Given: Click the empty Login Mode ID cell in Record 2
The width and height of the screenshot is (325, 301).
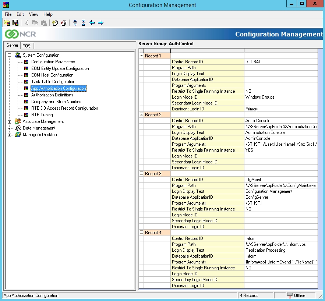Looking at the screenshot, I should (x=281, y=156).
